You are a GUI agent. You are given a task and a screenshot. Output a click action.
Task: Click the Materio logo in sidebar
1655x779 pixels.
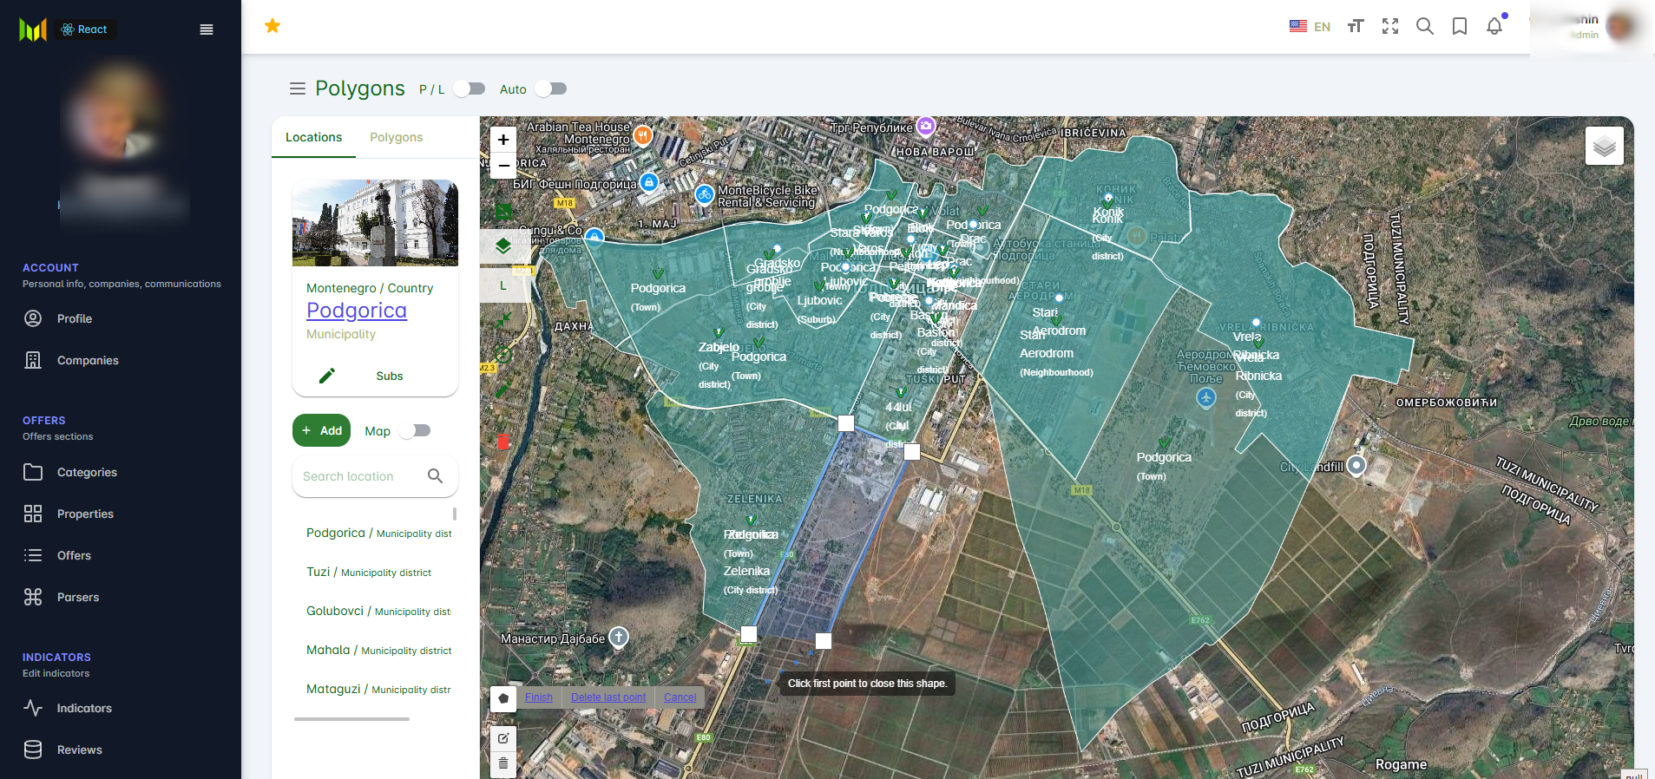pyautogui.click(x=33, y=29)
